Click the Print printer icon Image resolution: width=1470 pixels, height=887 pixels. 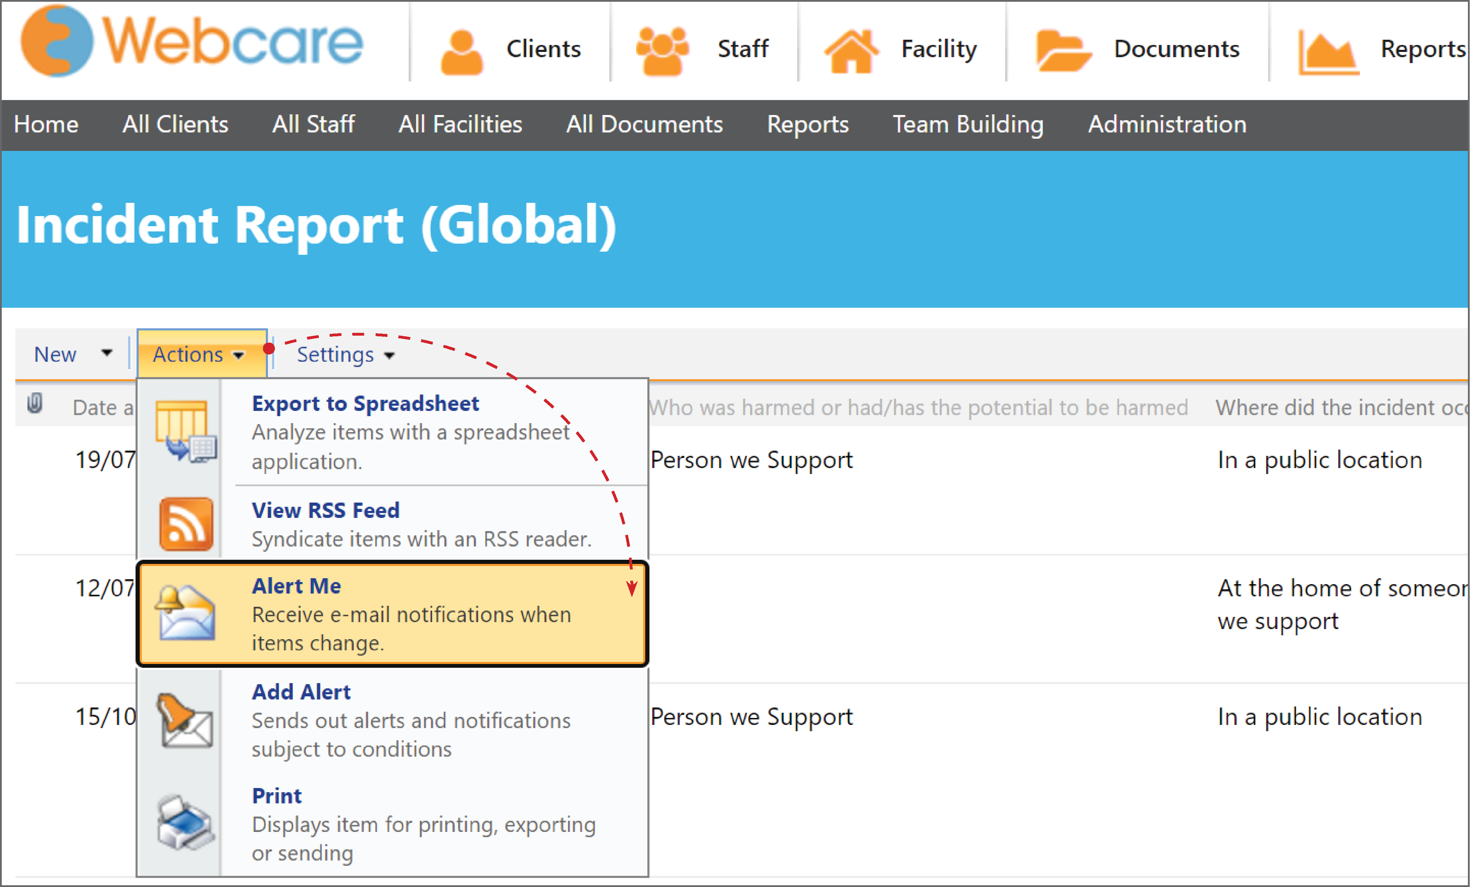(x=186, y=823)
